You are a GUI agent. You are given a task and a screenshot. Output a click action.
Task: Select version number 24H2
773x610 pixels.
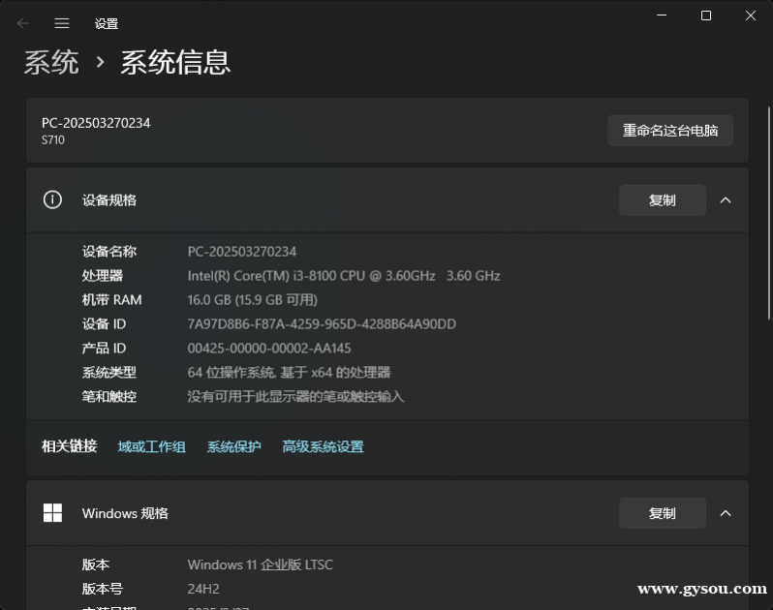203,589
